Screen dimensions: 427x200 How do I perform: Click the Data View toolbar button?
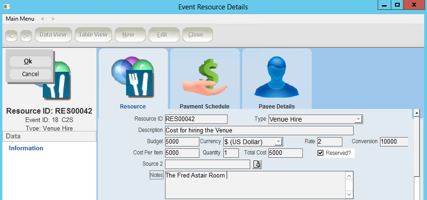point(53,35)
